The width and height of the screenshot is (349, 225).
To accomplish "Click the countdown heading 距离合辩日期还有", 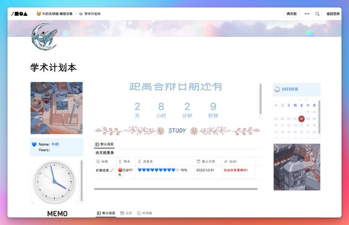I will tap(175, 87).
